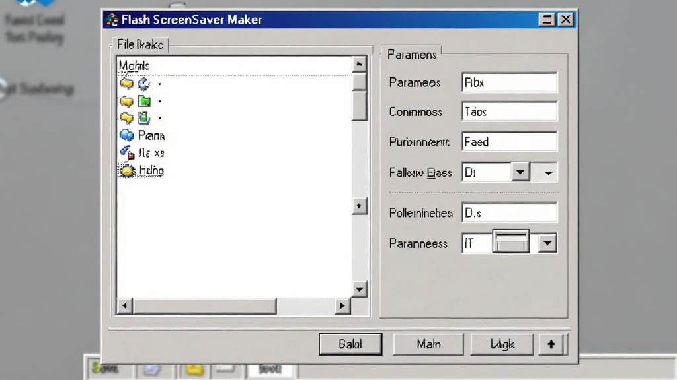The image size is (677, 380).
Task: Click the preview box beside the IT field
Action: (x=511, y=241)
